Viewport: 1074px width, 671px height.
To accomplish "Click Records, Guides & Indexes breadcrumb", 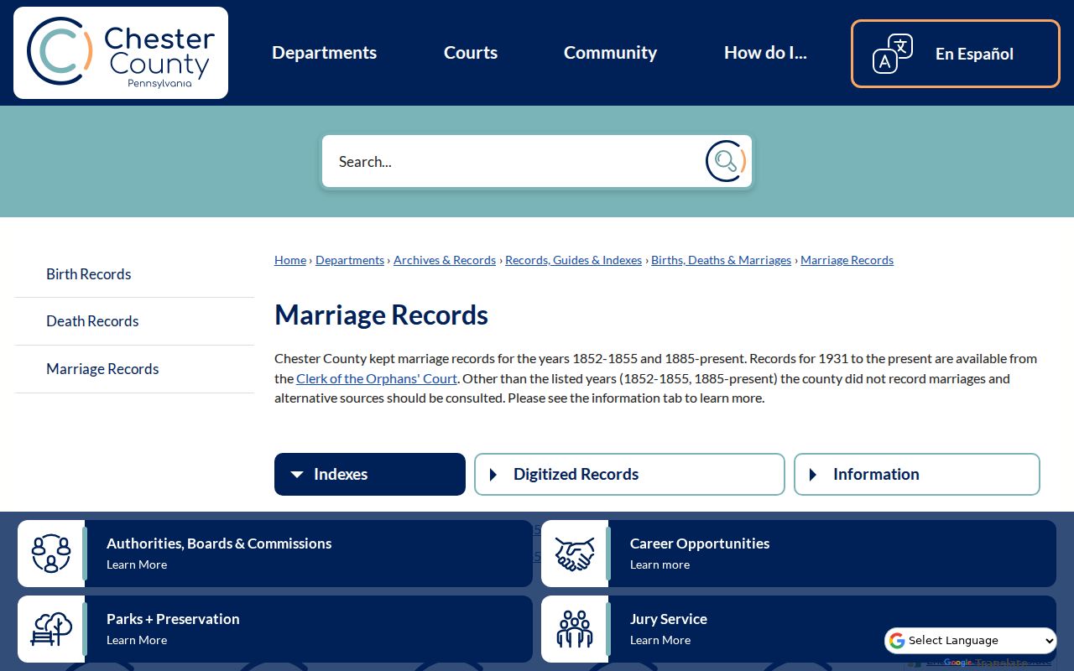I will tap(573, 260).
